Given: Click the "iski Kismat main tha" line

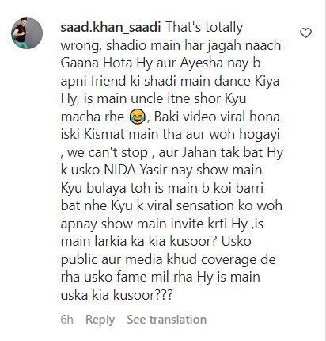Looking at the screenshot, I should click(x=122, y=134).
